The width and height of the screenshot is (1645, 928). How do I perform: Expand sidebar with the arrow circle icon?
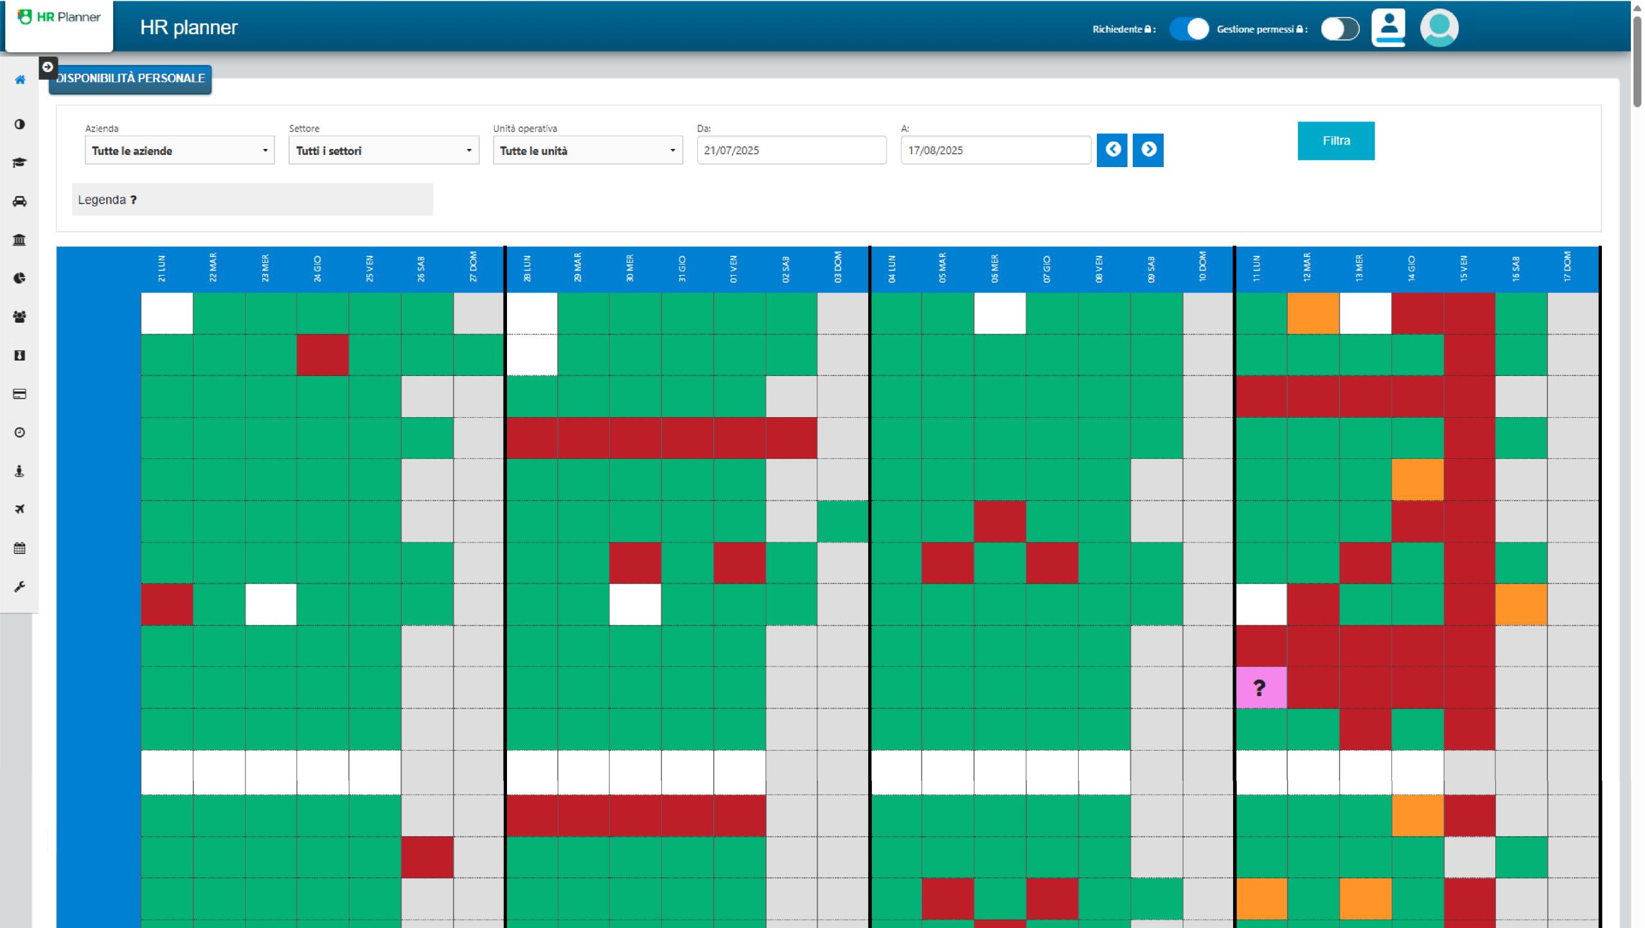click(x=48, y=67)
